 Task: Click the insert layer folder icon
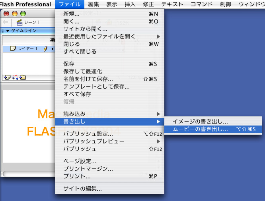[x=22, y=77]
